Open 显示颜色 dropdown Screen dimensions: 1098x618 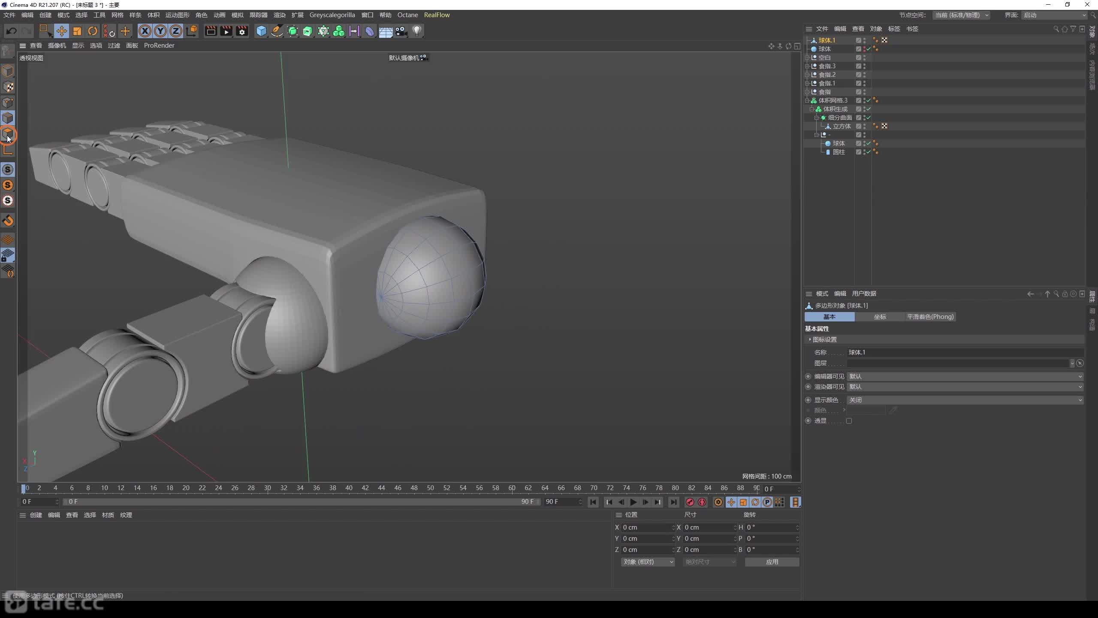point(965,400)
